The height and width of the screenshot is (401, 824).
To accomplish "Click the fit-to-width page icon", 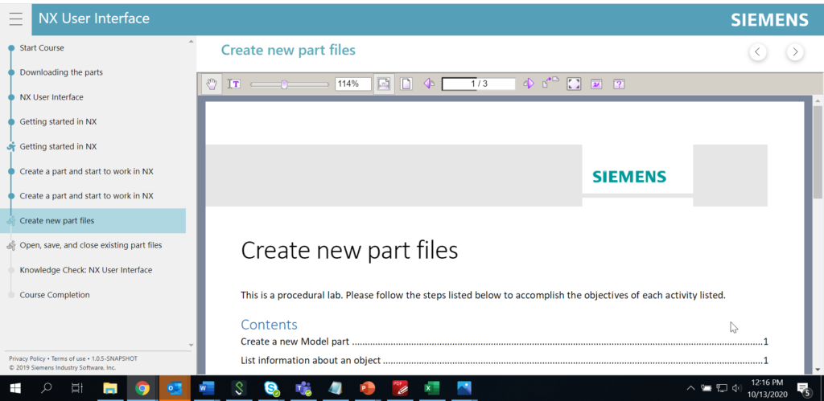I will (x=384, y=84).
